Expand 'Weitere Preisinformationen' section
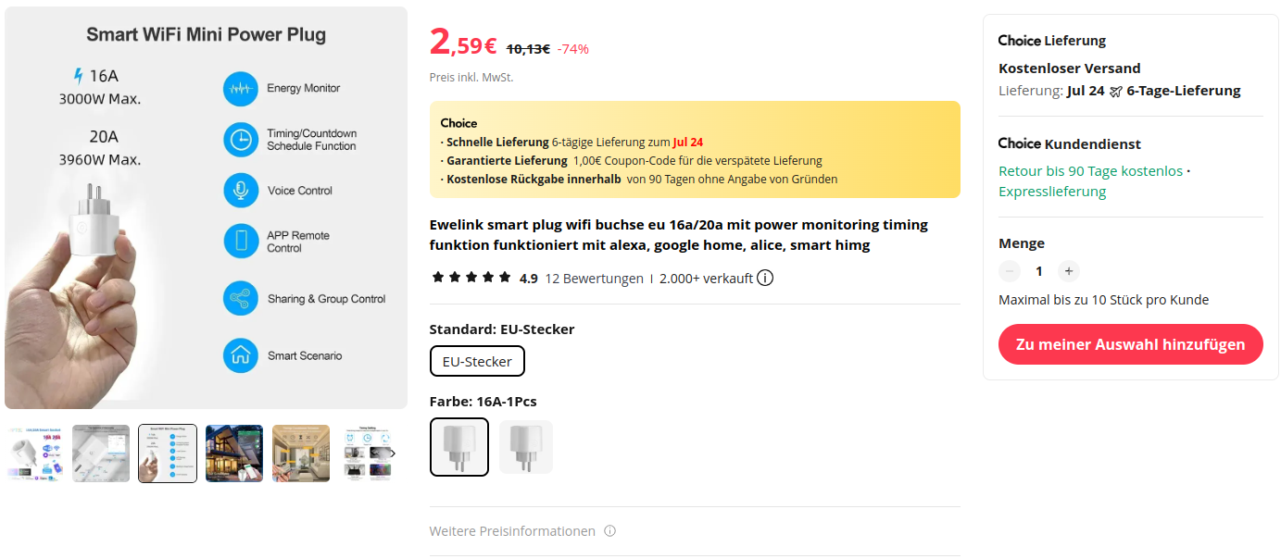 coord(512,531)
